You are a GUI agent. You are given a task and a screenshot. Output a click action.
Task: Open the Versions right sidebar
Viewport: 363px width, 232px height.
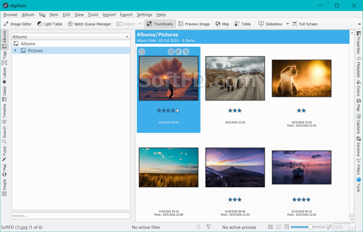[x=359, y=146]
